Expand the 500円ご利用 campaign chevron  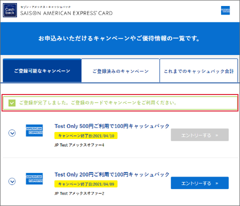(12, 133)
